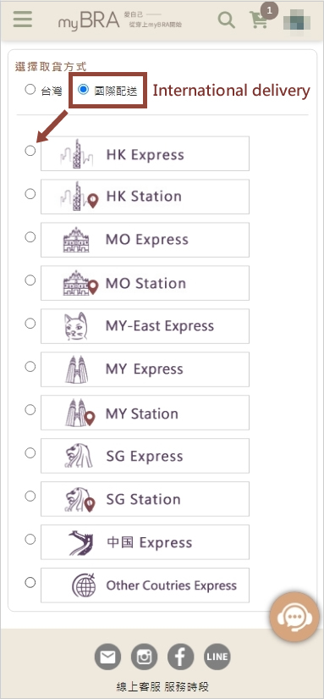This screenshot has height=699, width=324.
Task: Select the MY Station radio button
Action: (x=30, y=410)
